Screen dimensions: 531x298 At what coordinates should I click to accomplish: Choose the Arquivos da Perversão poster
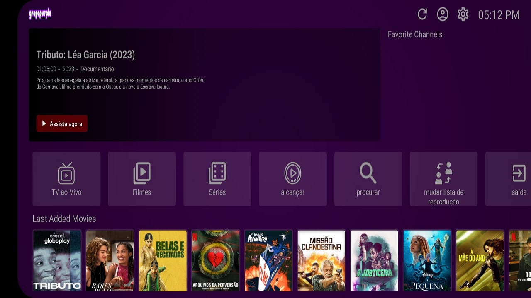[216, 261]
